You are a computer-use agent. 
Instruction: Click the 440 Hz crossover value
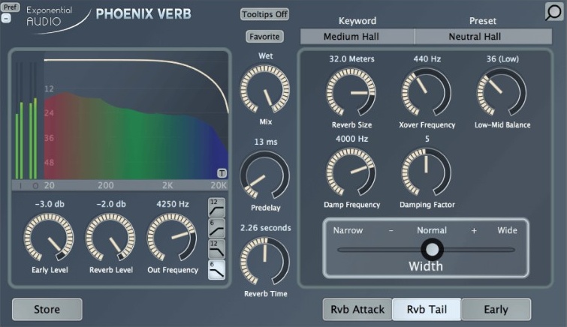click(x=427, y=59)
